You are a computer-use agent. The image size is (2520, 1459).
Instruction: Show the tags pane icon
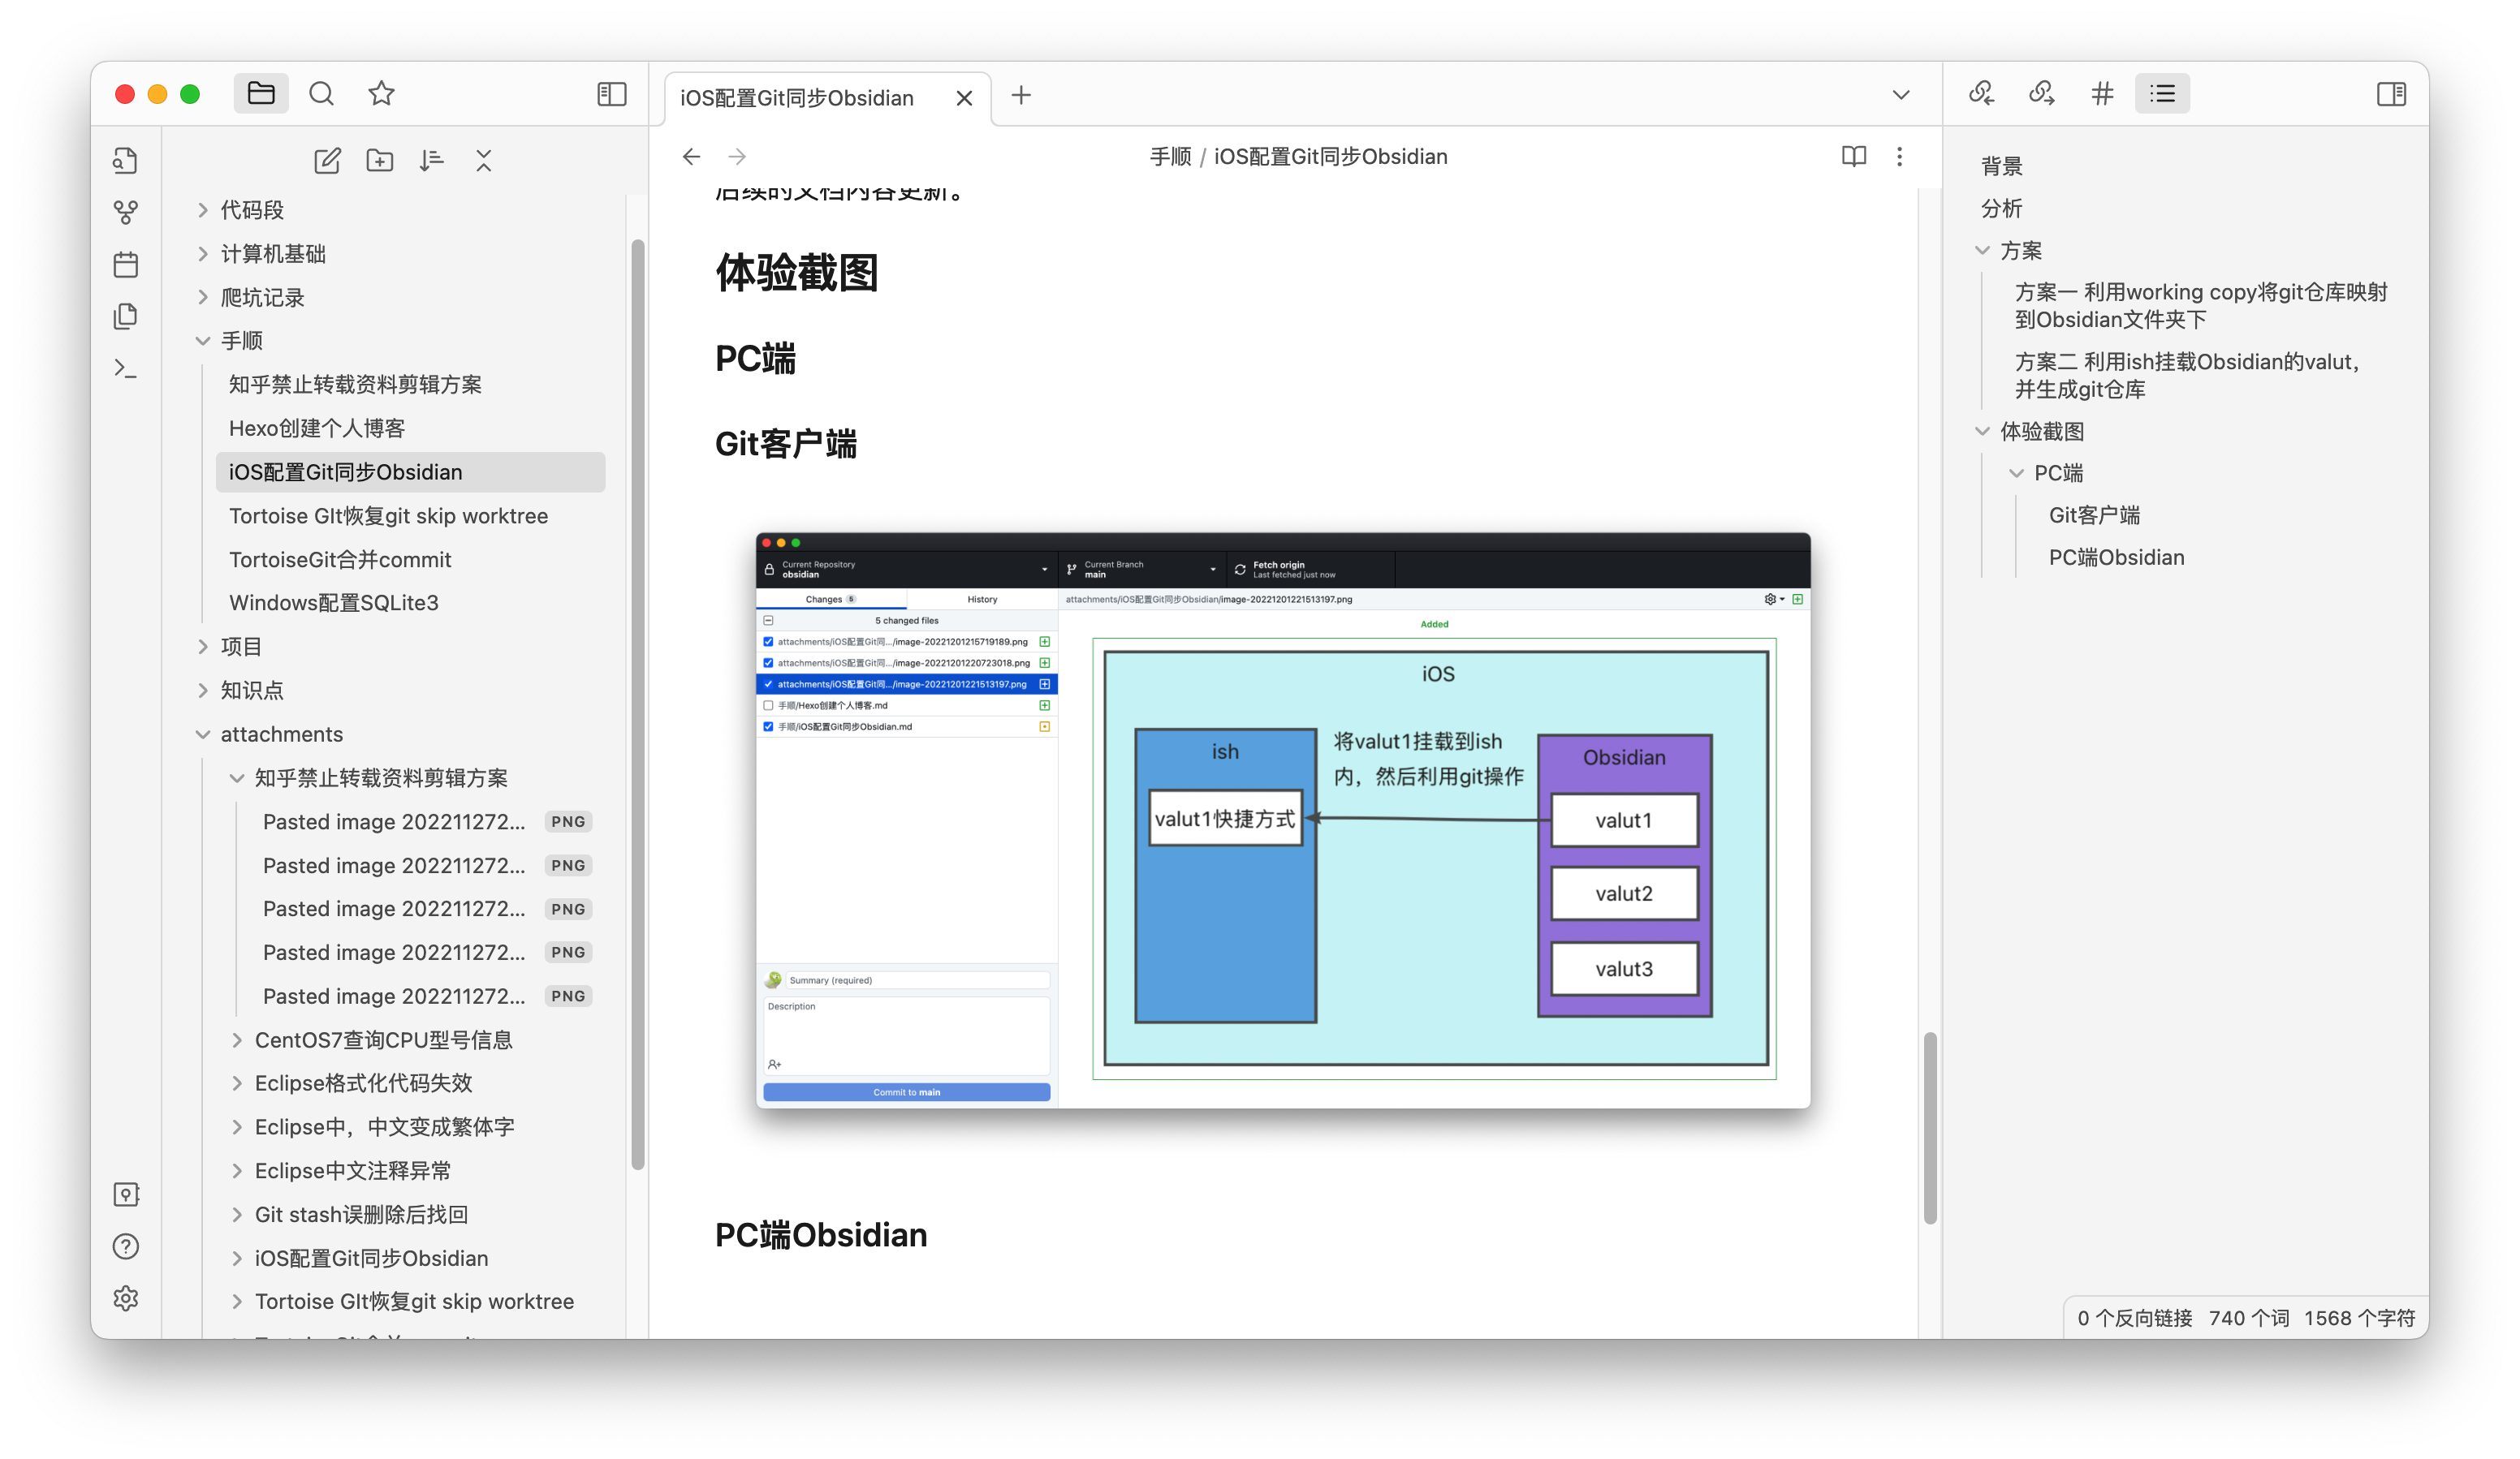(2102, 94)
